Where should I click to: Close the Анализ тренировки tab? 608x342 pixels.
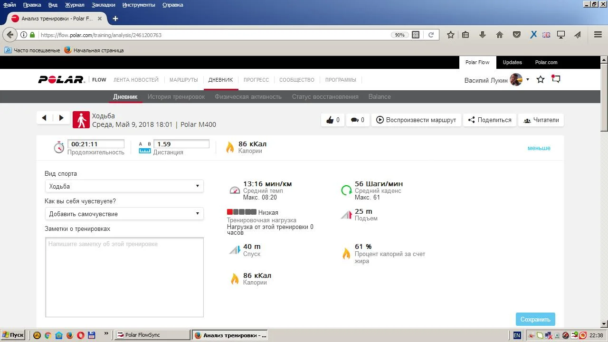100,19
